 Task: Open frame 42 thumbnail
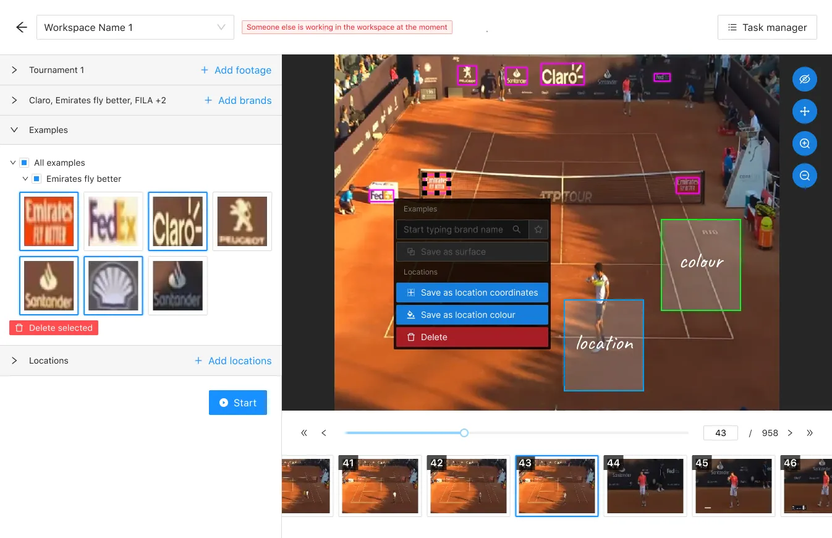click(x=468, y=486)
